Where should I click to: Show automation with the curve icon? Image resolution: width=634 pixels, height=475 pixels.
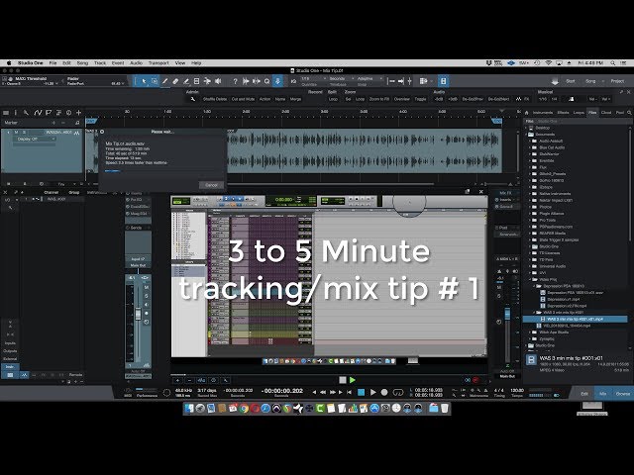click(x=38, y=113)
